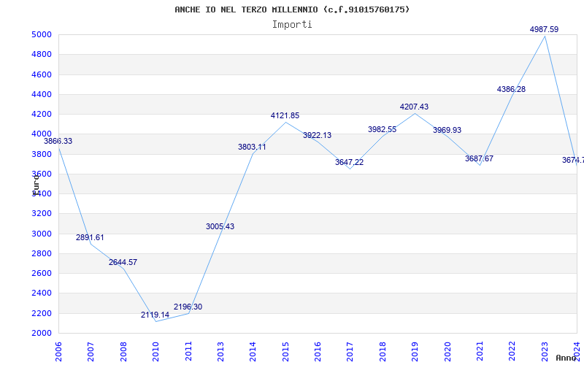Viewport: 584px width, 365px height.
Task: Select the 4386.28 data label
Action: pos(512,89)
